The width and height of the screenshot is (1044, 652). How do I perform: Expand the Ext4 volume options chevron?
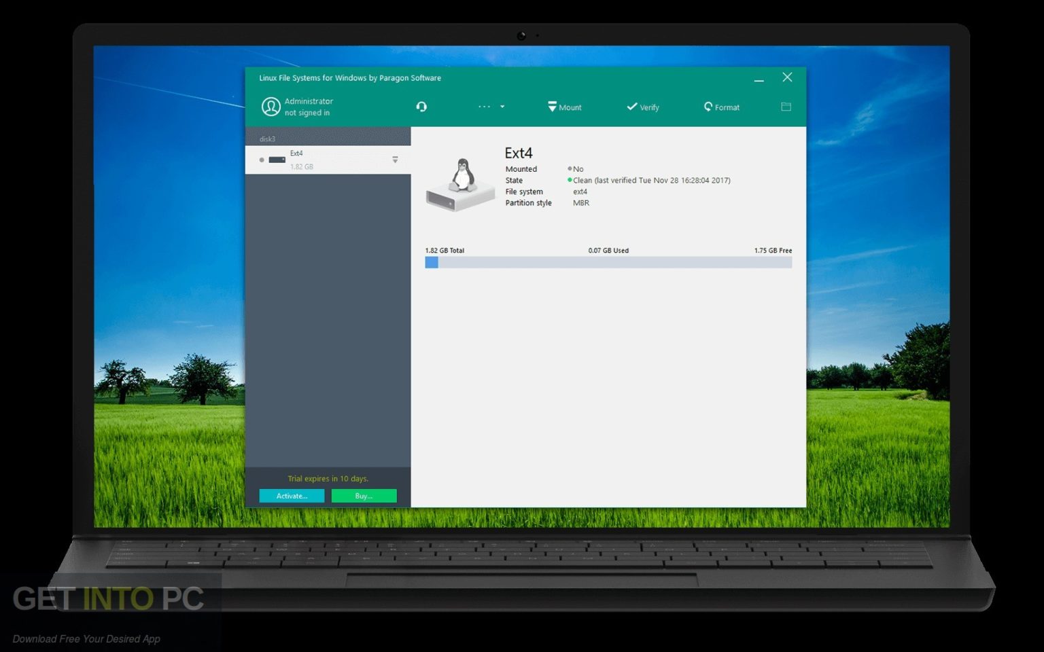click(394, 160)
